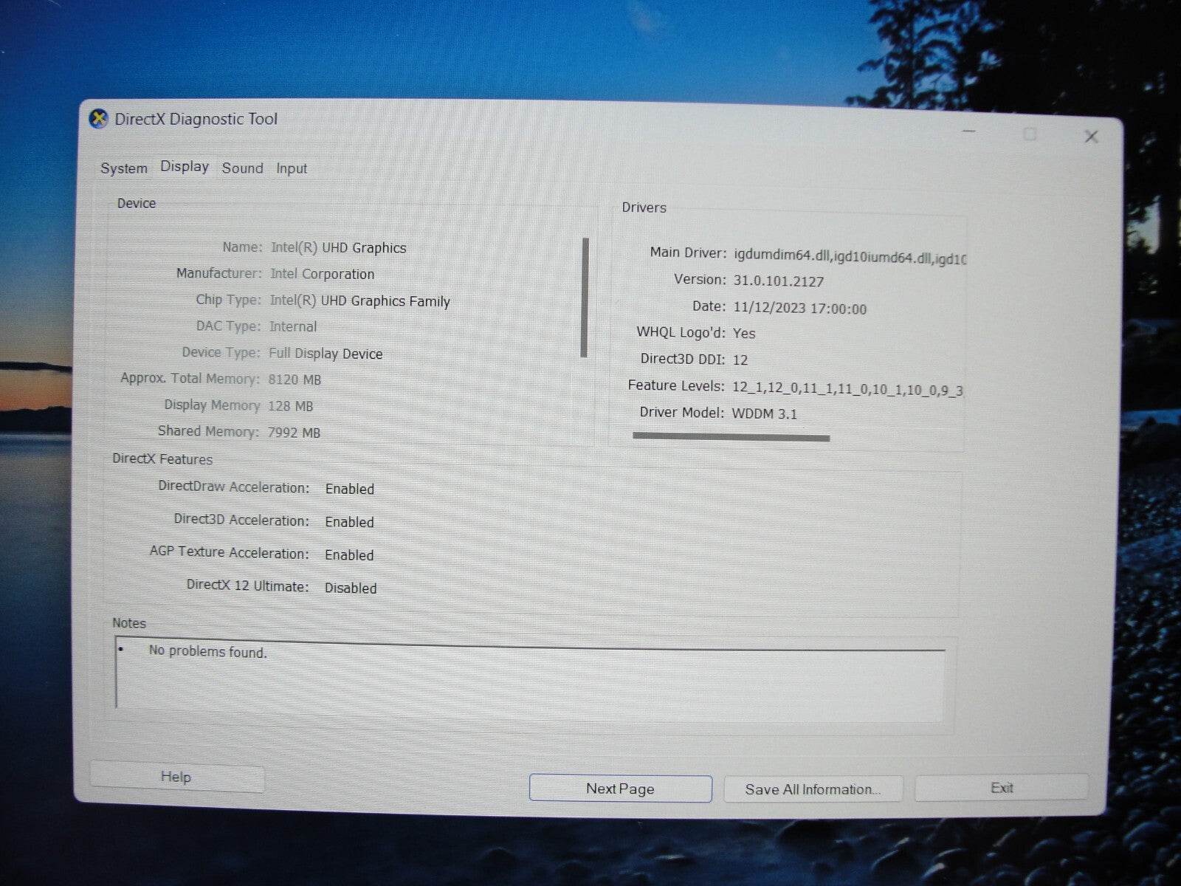Click the Feature Levels value text

pos(849,387)
